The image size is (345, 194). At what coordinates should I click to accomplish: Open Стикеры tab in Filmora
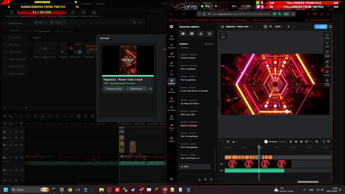tap(83, 14)
